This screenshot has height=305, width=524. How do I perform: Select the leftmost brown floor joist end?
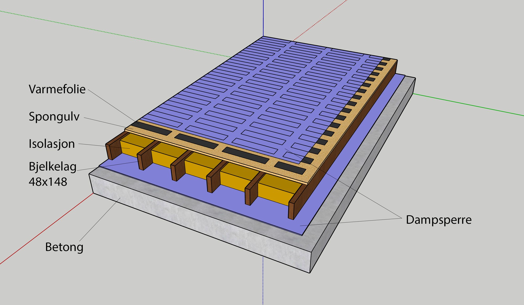pyautogui.click(x=110, y=152)
